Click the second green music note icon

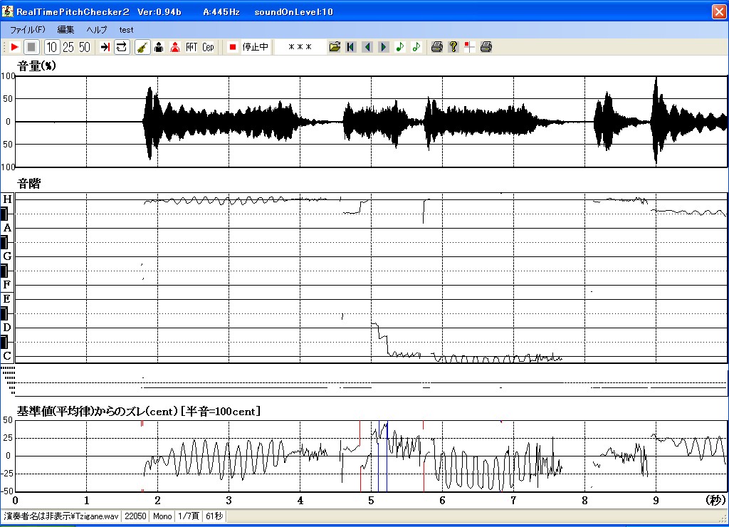coord(416,47)
